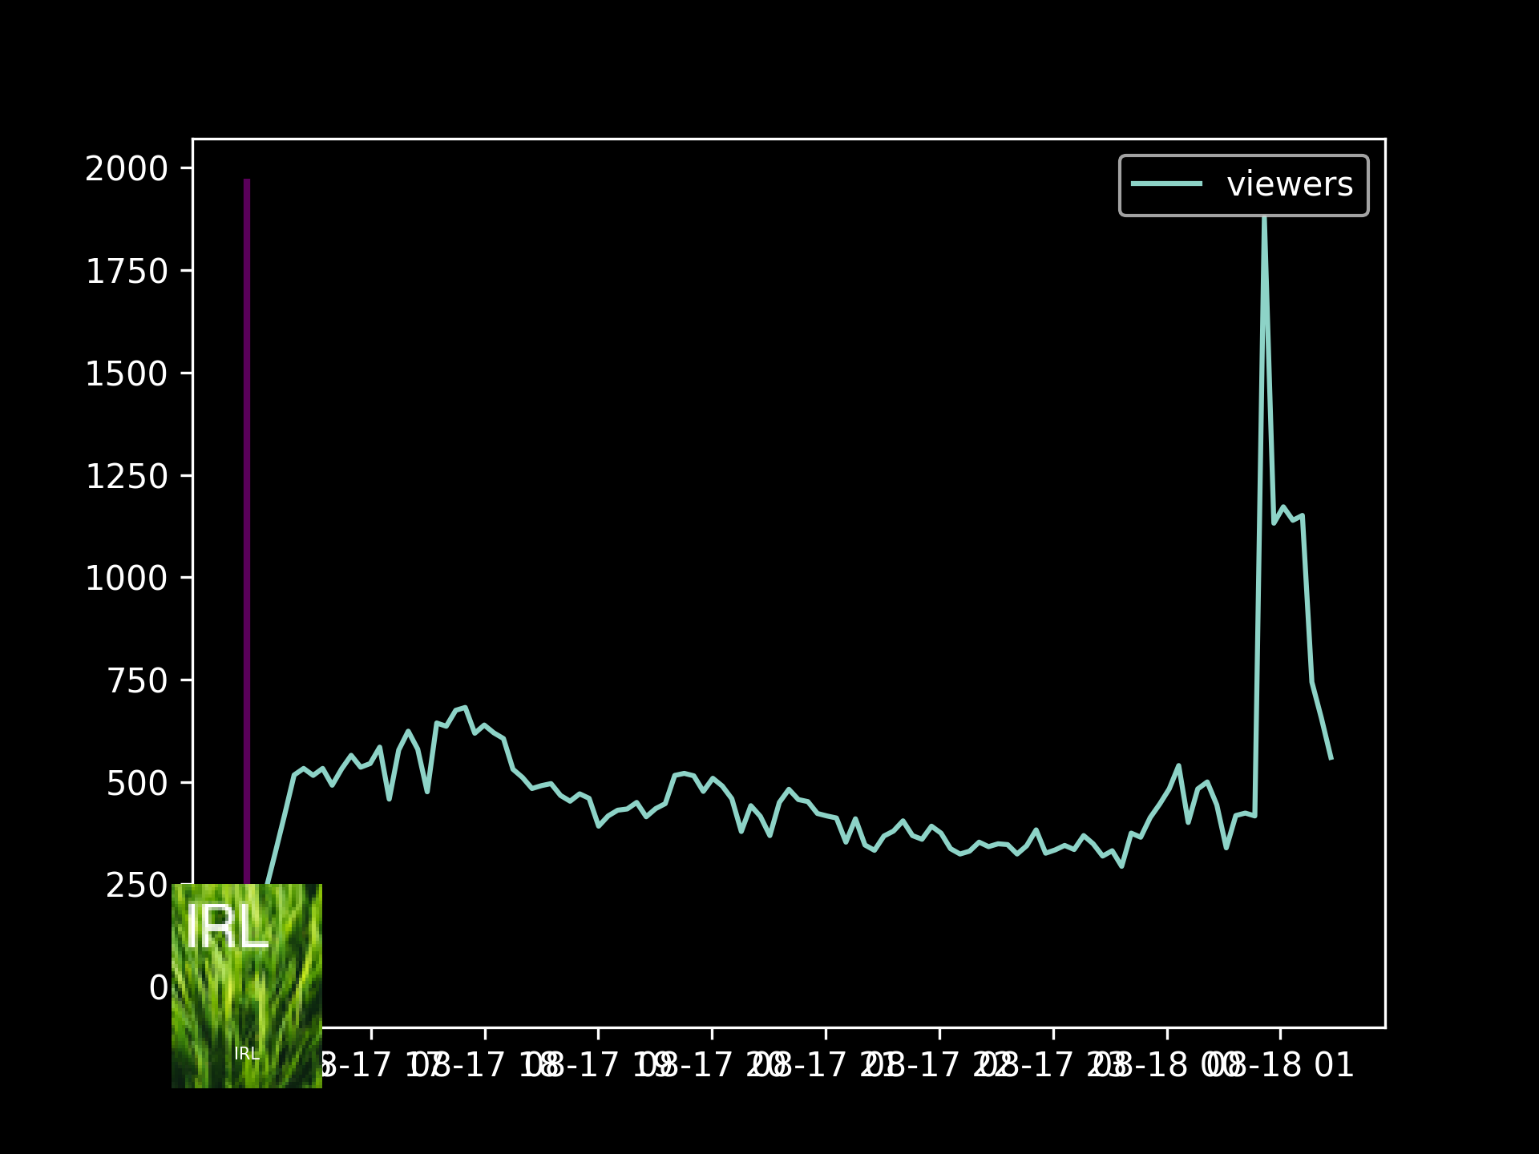
Task: Click the right end of viewers line
Action: 1331,758
